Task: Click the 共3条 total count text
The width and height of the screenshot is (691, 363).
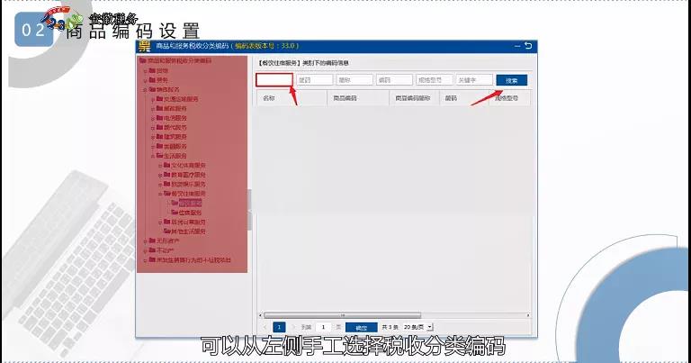Action: (390, 327)
